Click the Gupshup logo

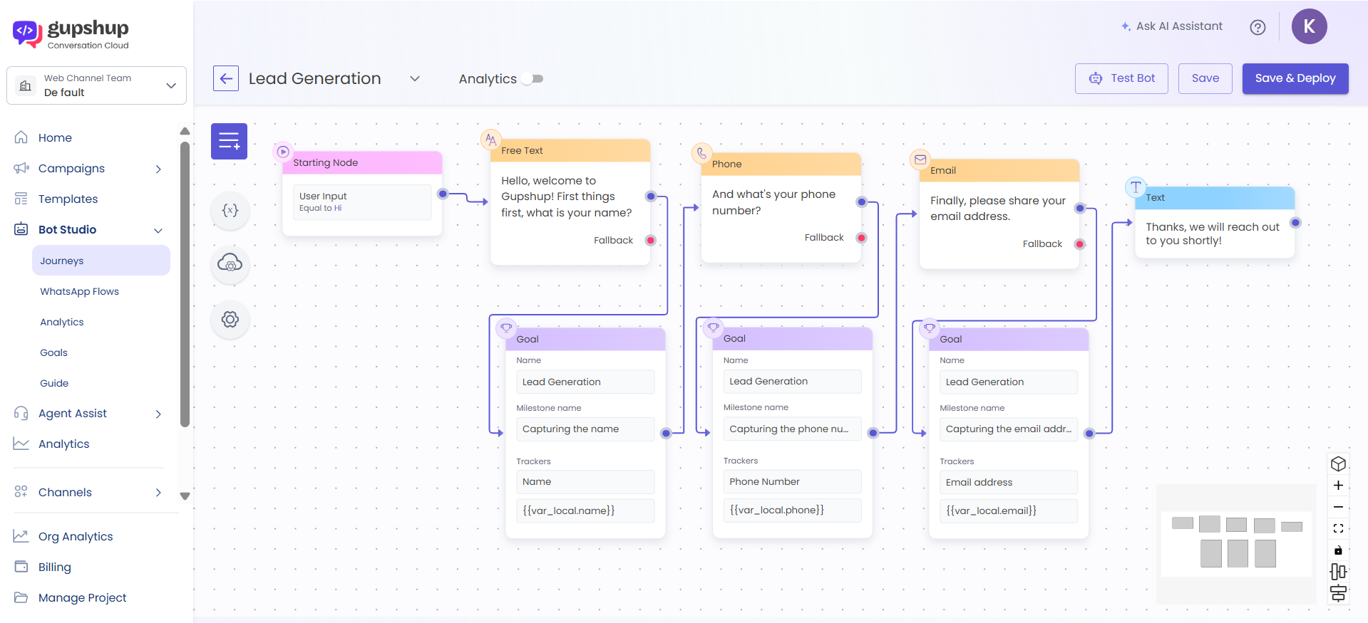tap(71, 33)
